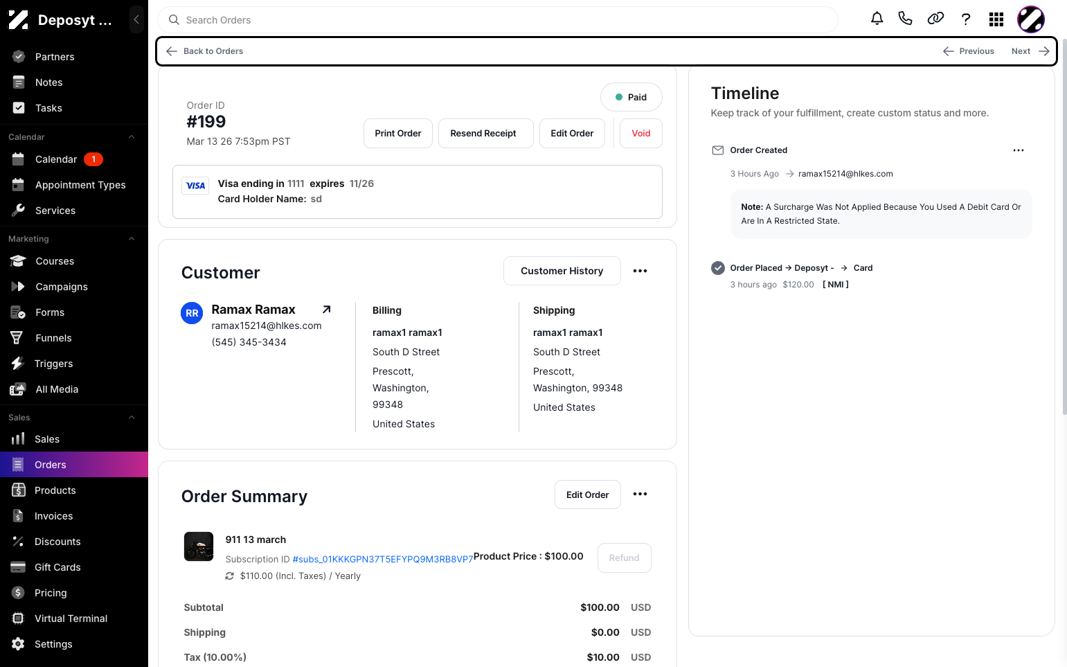Screen dimensions: 1067x667
Task: Open Gift Cards in the sidebar
Action: pyautogui.click(x=74, y=567)
